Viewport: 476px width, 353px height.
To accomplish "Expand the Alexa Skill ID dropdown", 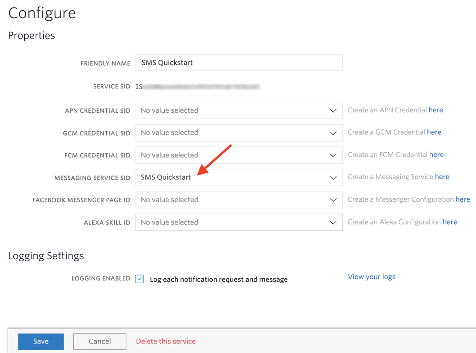I will [x=333, y=222].
